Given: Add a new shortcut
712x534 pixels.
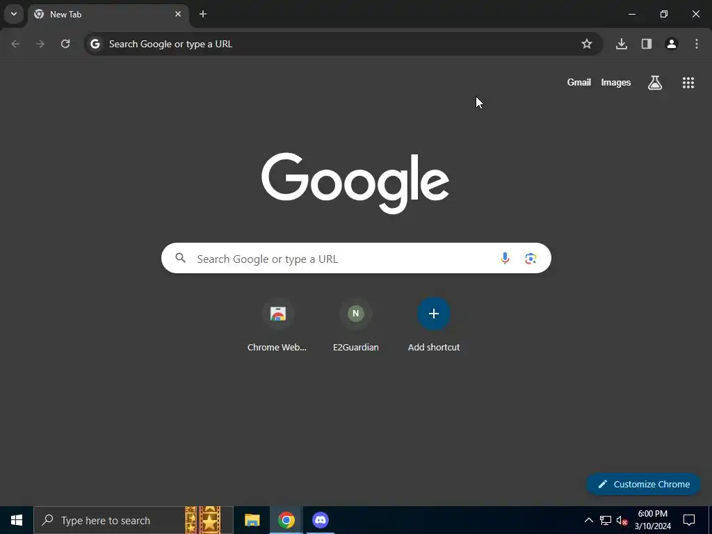Looking at the screenshot, I should pyautogui.click(x=434, y=325).
